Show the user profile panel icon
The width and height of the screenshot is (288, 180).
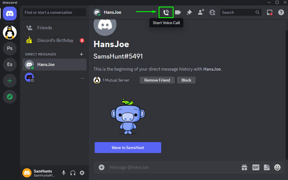pos(212,12)
